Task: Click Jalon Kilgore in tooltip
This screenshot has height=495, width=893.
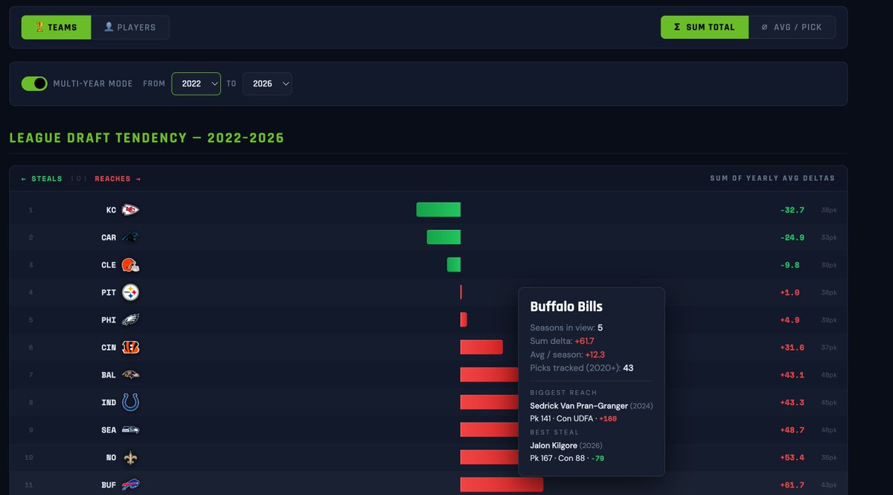Action: [x=553, y=446]
